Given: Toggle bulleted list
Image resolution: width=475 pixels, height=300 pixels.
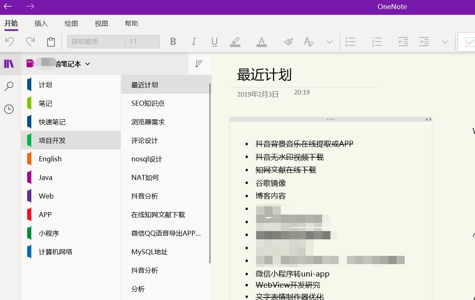Looking at the screenshot, I should point(350,42).
